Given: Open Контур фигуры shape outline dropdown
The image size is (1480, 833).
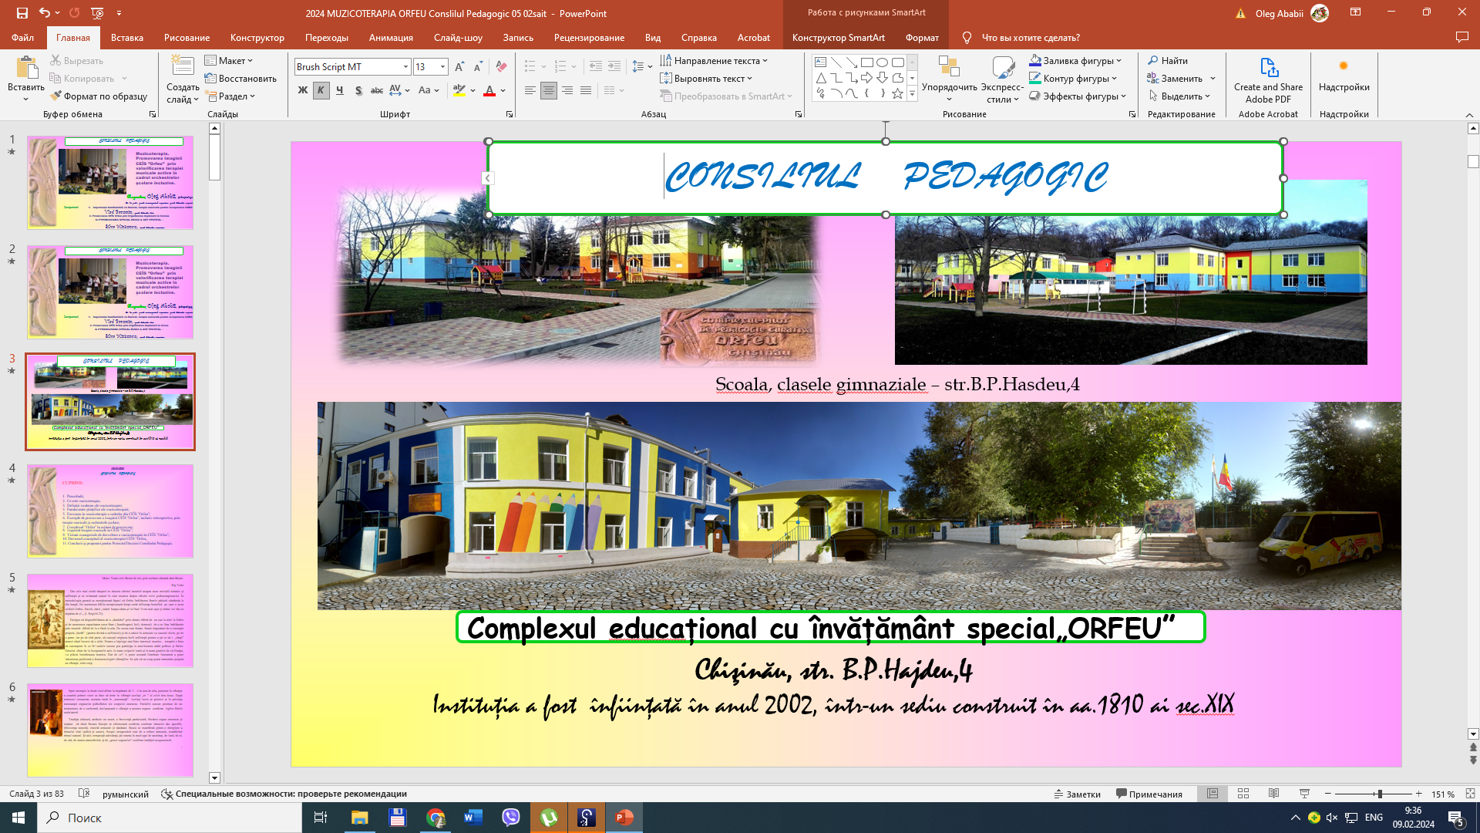Looking at the screenshot, I should 1074,78.
